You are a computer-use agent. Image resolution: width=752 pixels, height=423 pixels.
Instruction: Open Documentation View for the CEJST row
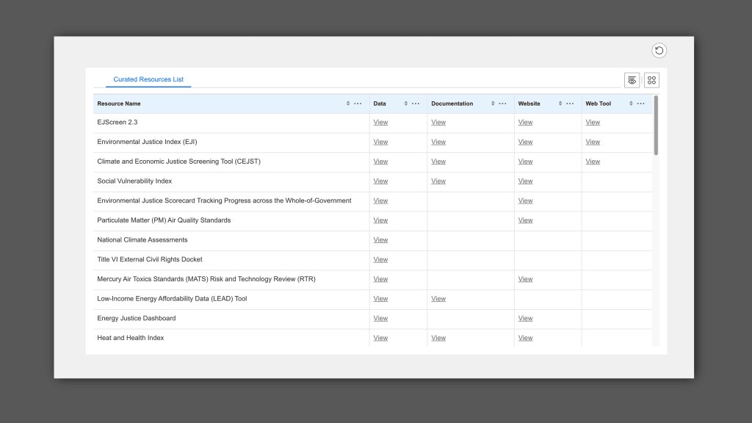(438, 162)
